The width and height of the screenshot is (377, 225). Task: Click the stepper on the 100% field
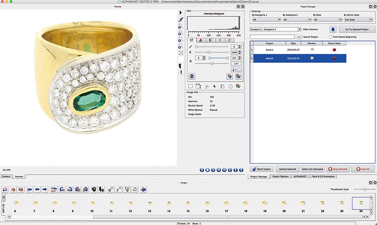tap(239, 52)
